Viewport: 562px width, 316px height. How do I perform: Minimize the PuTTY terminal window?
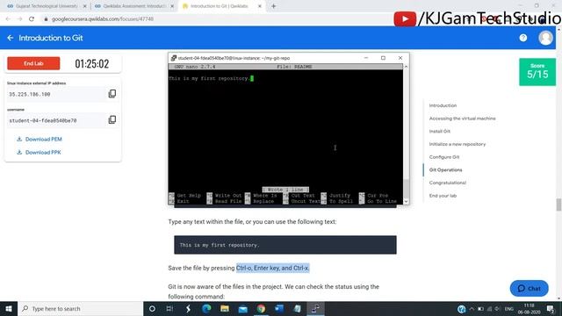click(366, 58)
